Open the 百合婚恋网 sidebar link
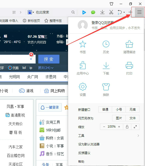The image size is (145, 166). click(x=16, y=156)
